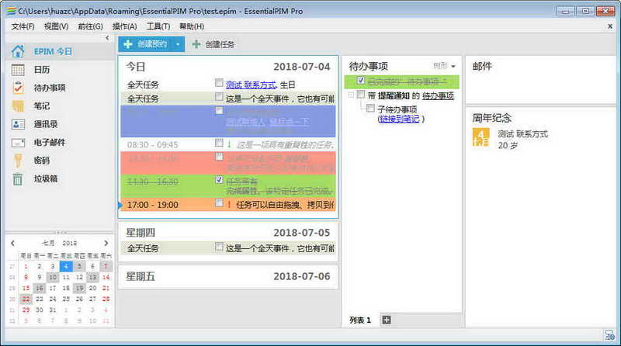Open the 笔记 notes icon
Image resolution: width=621 pixels, height=346 pixels.
click(x=18, y=106)
